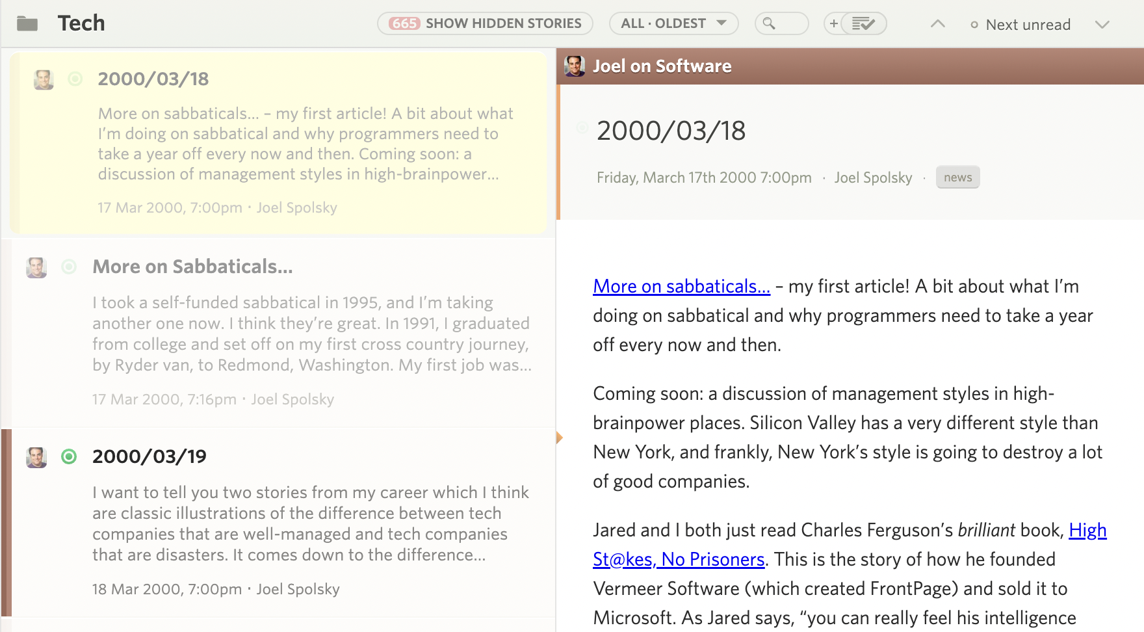Click the Joel on Software feed avatar

point(576,65)
